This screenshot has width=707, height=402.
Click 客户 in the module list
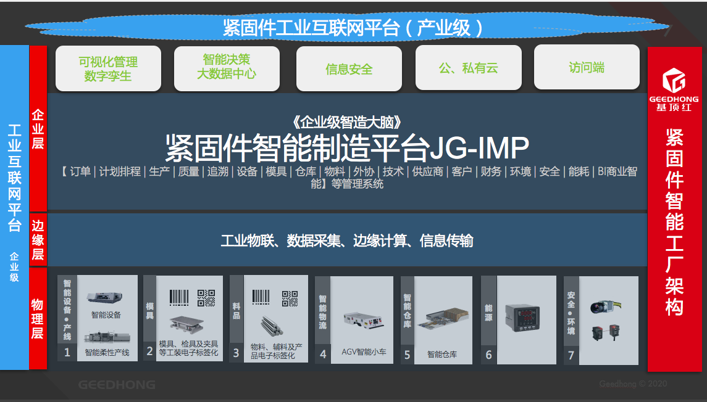point(462,171)
